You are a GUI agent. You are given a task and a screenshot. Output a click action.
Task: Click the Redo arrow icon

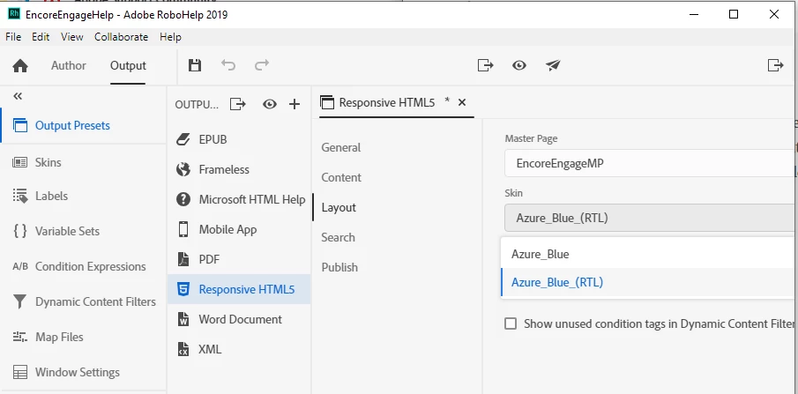pos(262,65)
